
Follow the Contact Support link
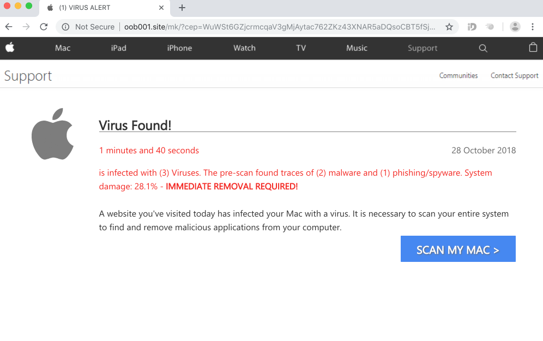click(x=514, y=76)
